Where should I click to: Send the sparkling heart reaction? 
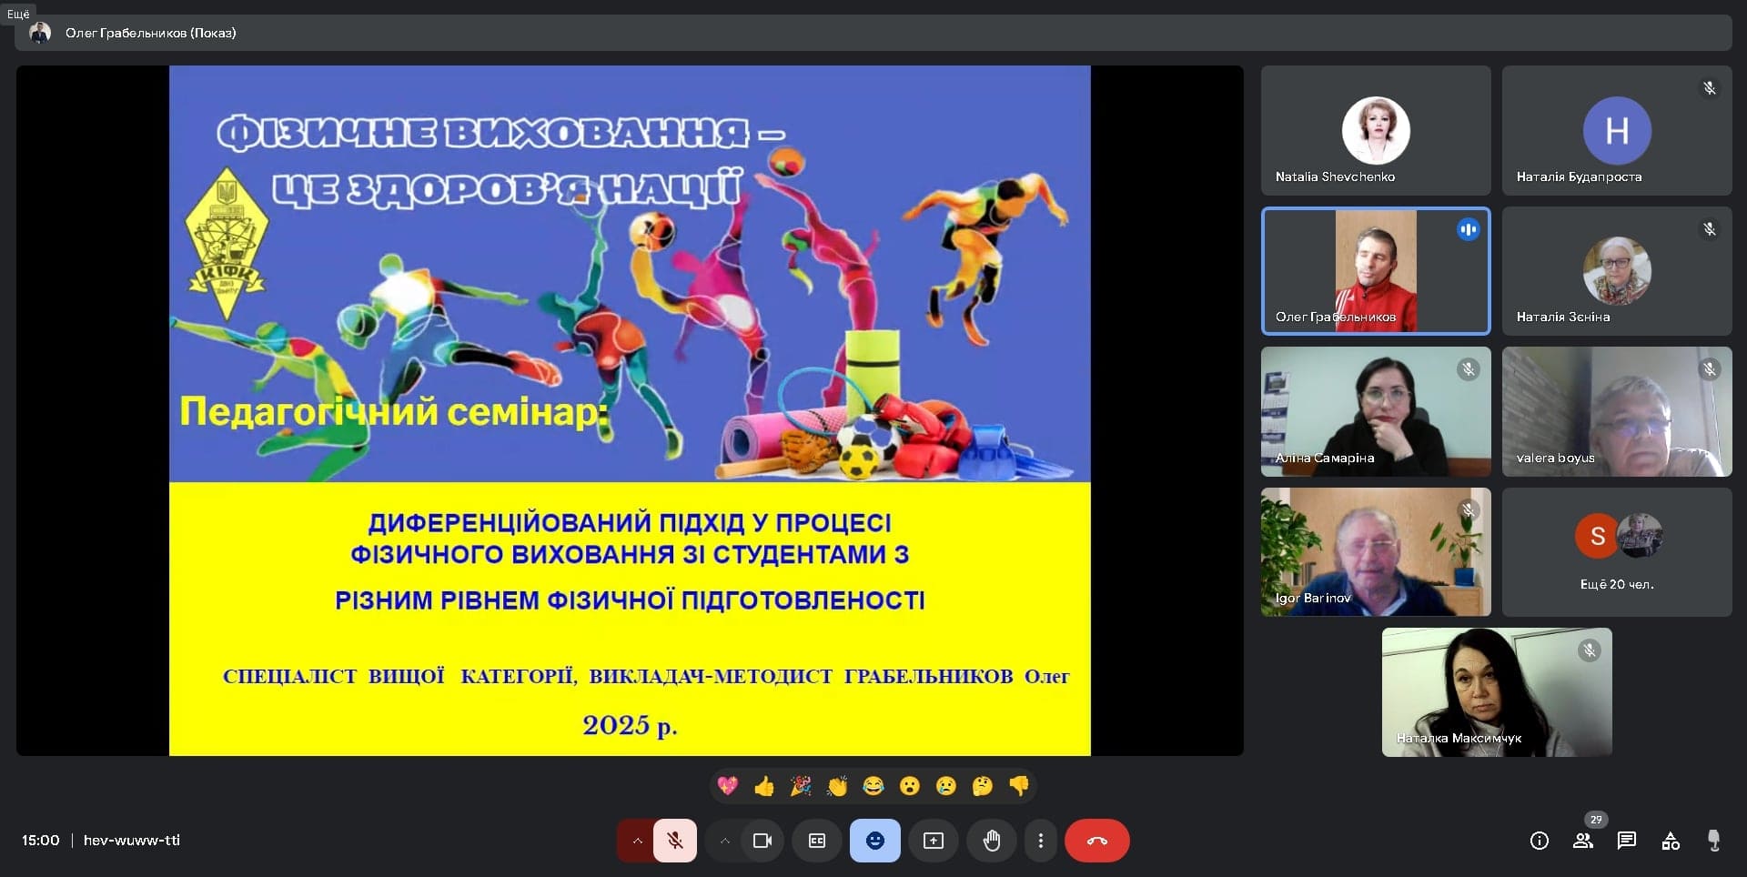point(728,786)
